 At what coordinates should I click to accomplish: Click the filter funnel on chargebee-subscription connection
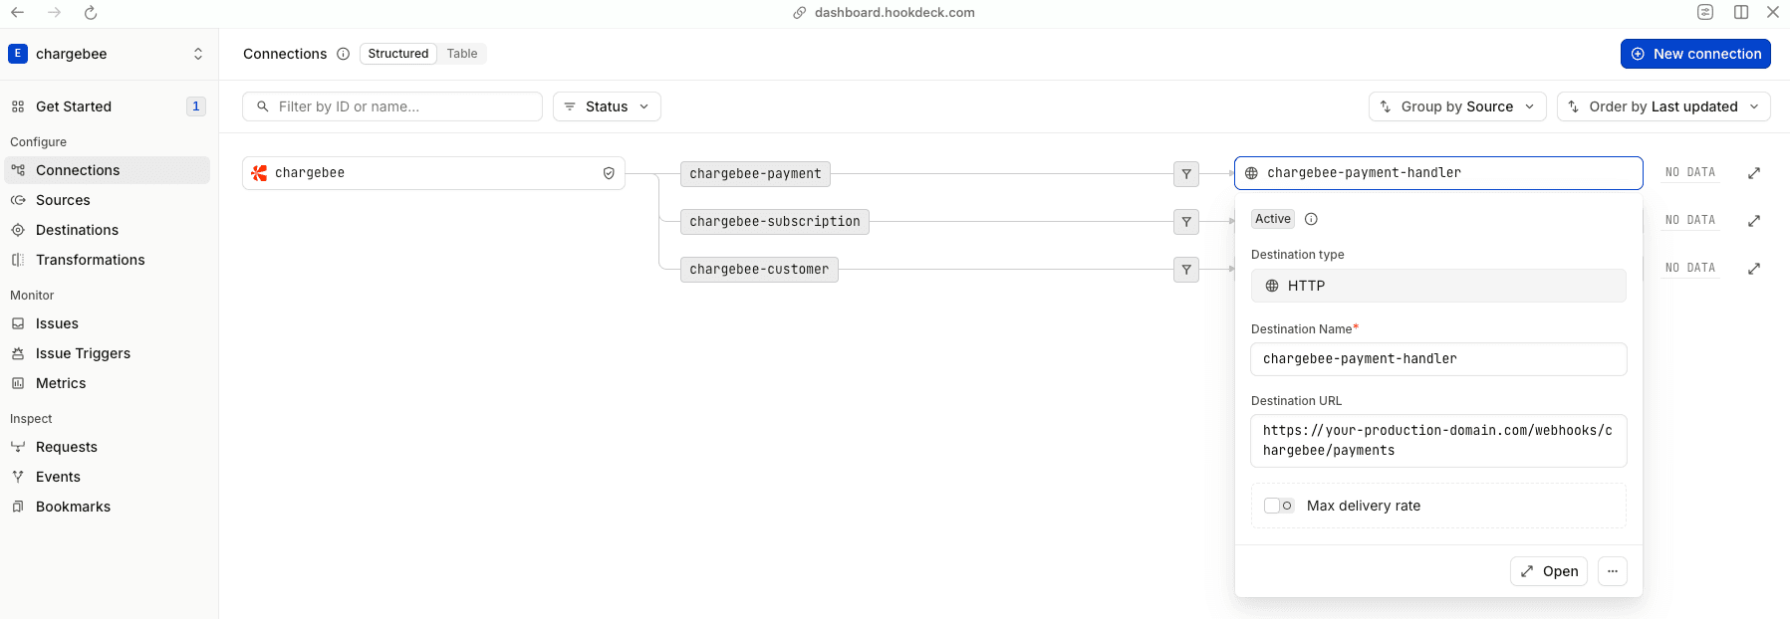(1185, 222)
